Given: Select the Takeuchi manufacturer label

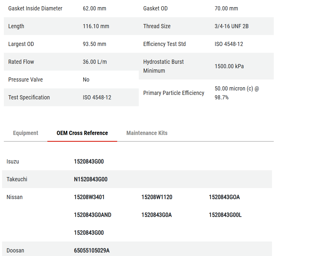Looking at the screenshot, I should (x=17, y=179).
